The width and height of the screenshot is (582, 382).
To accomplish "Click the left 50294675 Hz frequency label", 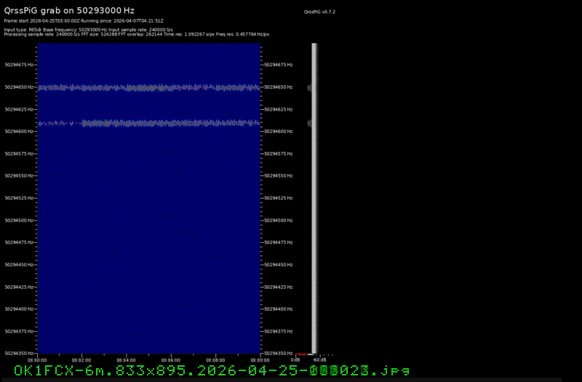I will pyautogui.click(x=18, y=65).
